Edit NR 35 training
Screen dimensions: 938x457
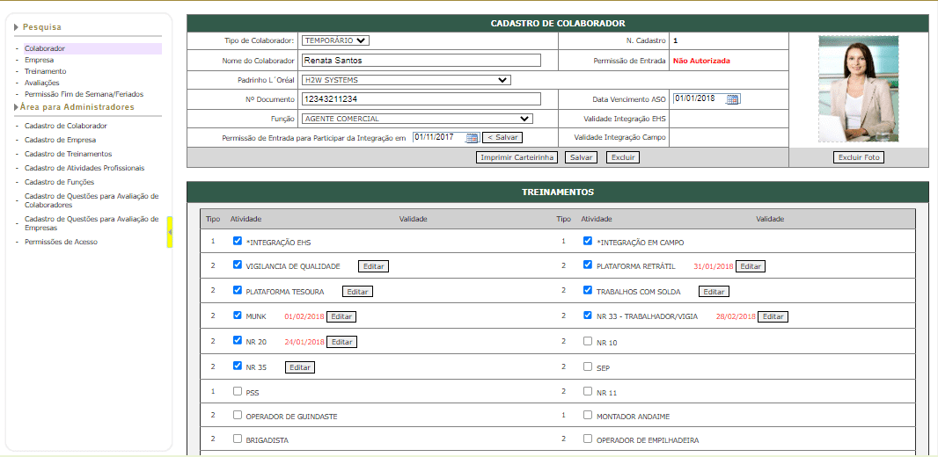[x=300, y=367]
